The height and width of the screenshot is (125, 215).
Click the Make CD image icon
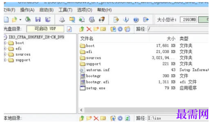[x=62, y=19]
